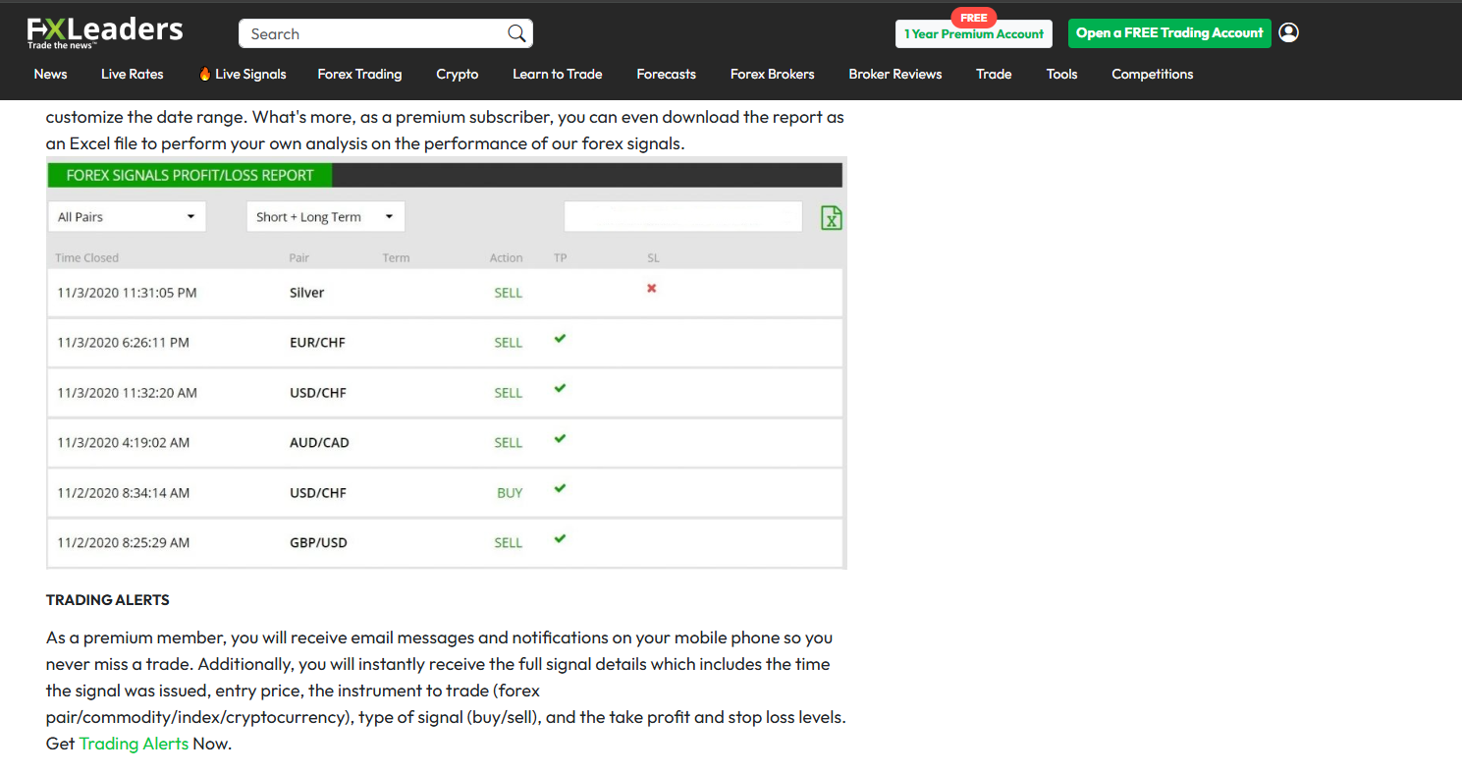This screenshot has width=1462, height=775.
Task: Click the green checkmark on GBP/USD row
Action: pyautogui.click(x=560, y=538)
